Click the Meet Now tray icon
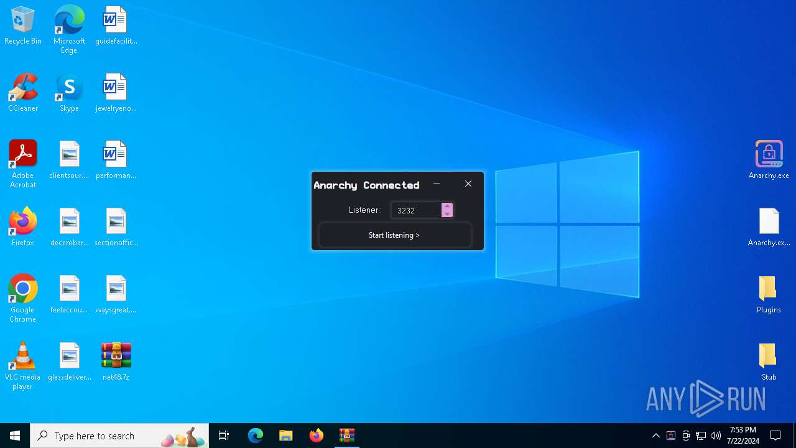Screen dimensions: 796x448 tap(686, 436)
